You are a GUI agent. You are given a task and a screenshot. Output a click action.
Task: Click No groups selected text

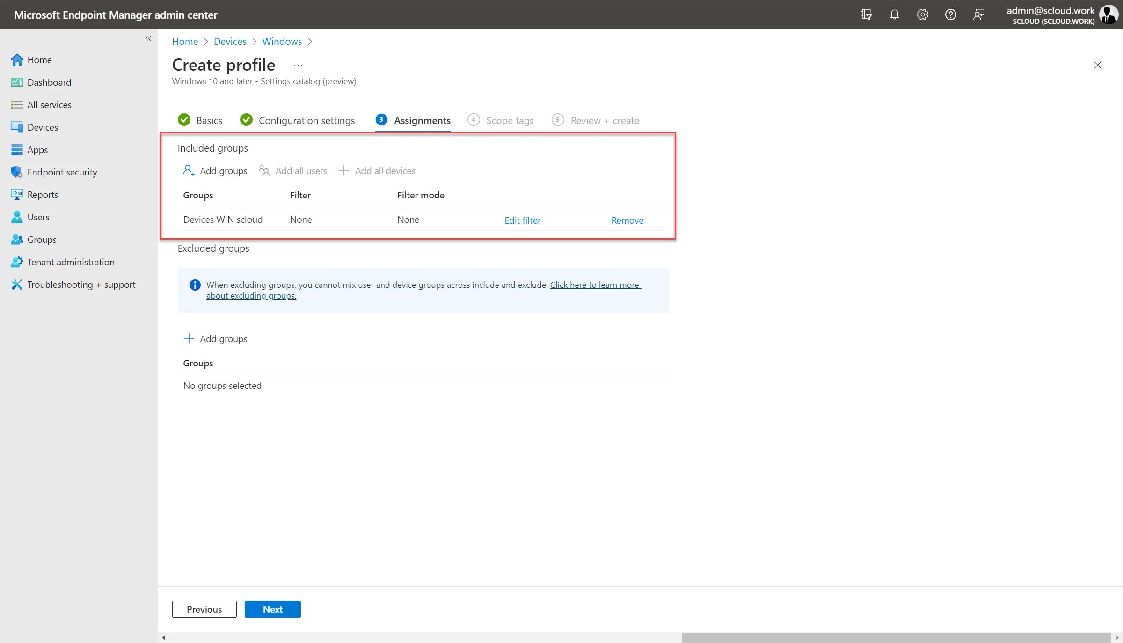pos(222,386)
